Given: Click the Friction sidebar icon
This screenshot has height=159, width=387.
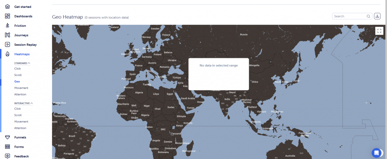Looking at the screenshot, I should click(x=7, y=26).
